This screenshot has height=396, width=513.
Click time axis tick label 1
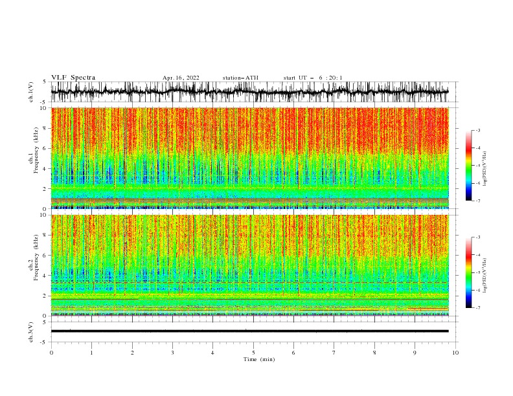[91, 353]
